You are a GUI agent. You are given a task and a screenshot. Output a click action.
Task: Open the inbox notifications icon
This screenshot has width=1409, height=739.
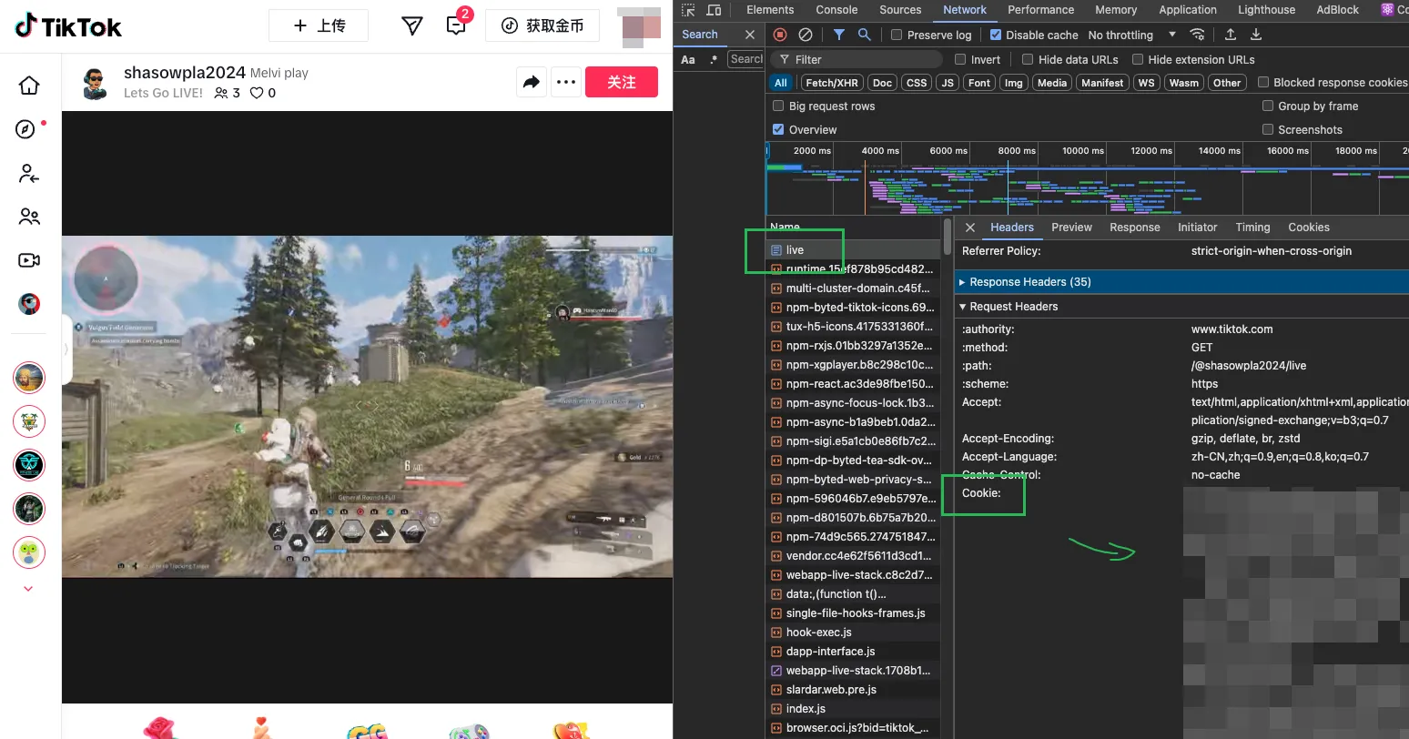pos(457,25)
